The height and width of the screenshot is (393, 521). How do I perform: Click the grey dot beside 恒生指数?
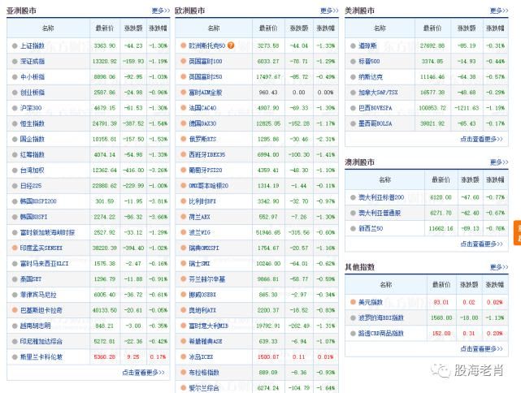pyautogui.click(x=15, y=123)
